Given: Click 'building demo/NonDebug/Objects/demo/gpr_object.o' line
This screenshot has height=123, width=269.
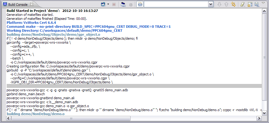Looking at the screenshot, I should click(x=53, y=34).
